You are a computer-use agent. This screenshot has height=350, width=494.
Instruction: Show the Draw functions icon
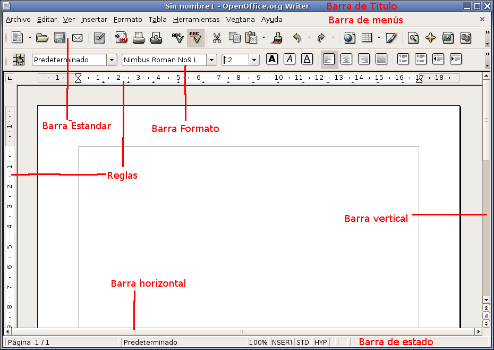(x=391, y=38)
